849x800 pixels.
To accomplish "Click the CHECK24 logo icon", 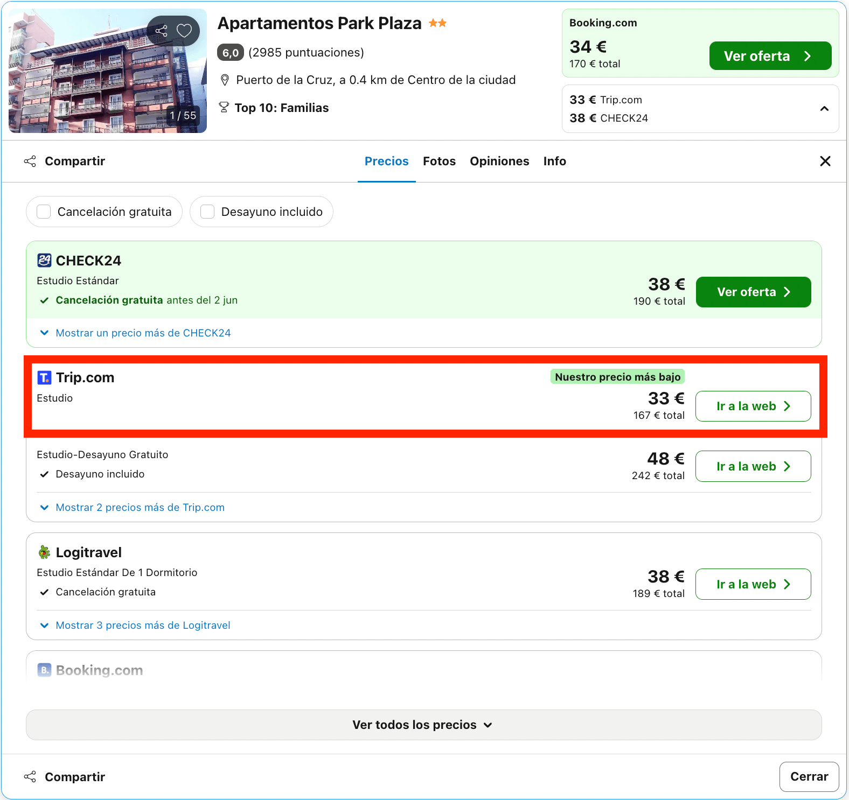I will tap(44, 261).
